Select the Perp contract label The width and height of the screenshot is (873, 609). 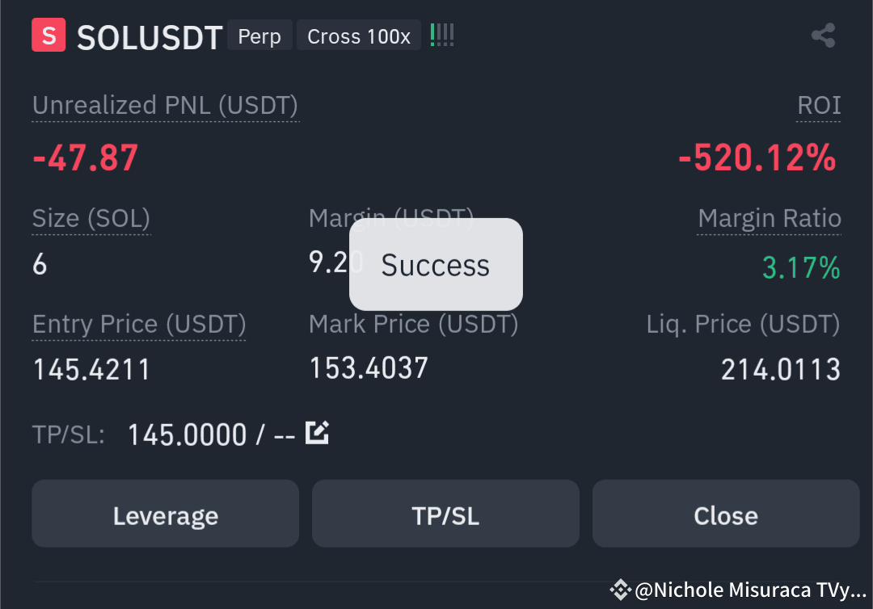click(x=259, y=36)
